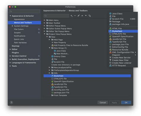Click the HTML File icon in popup menu
The image size is (141, 116).
pyautogui.click(x=110, y=29)
